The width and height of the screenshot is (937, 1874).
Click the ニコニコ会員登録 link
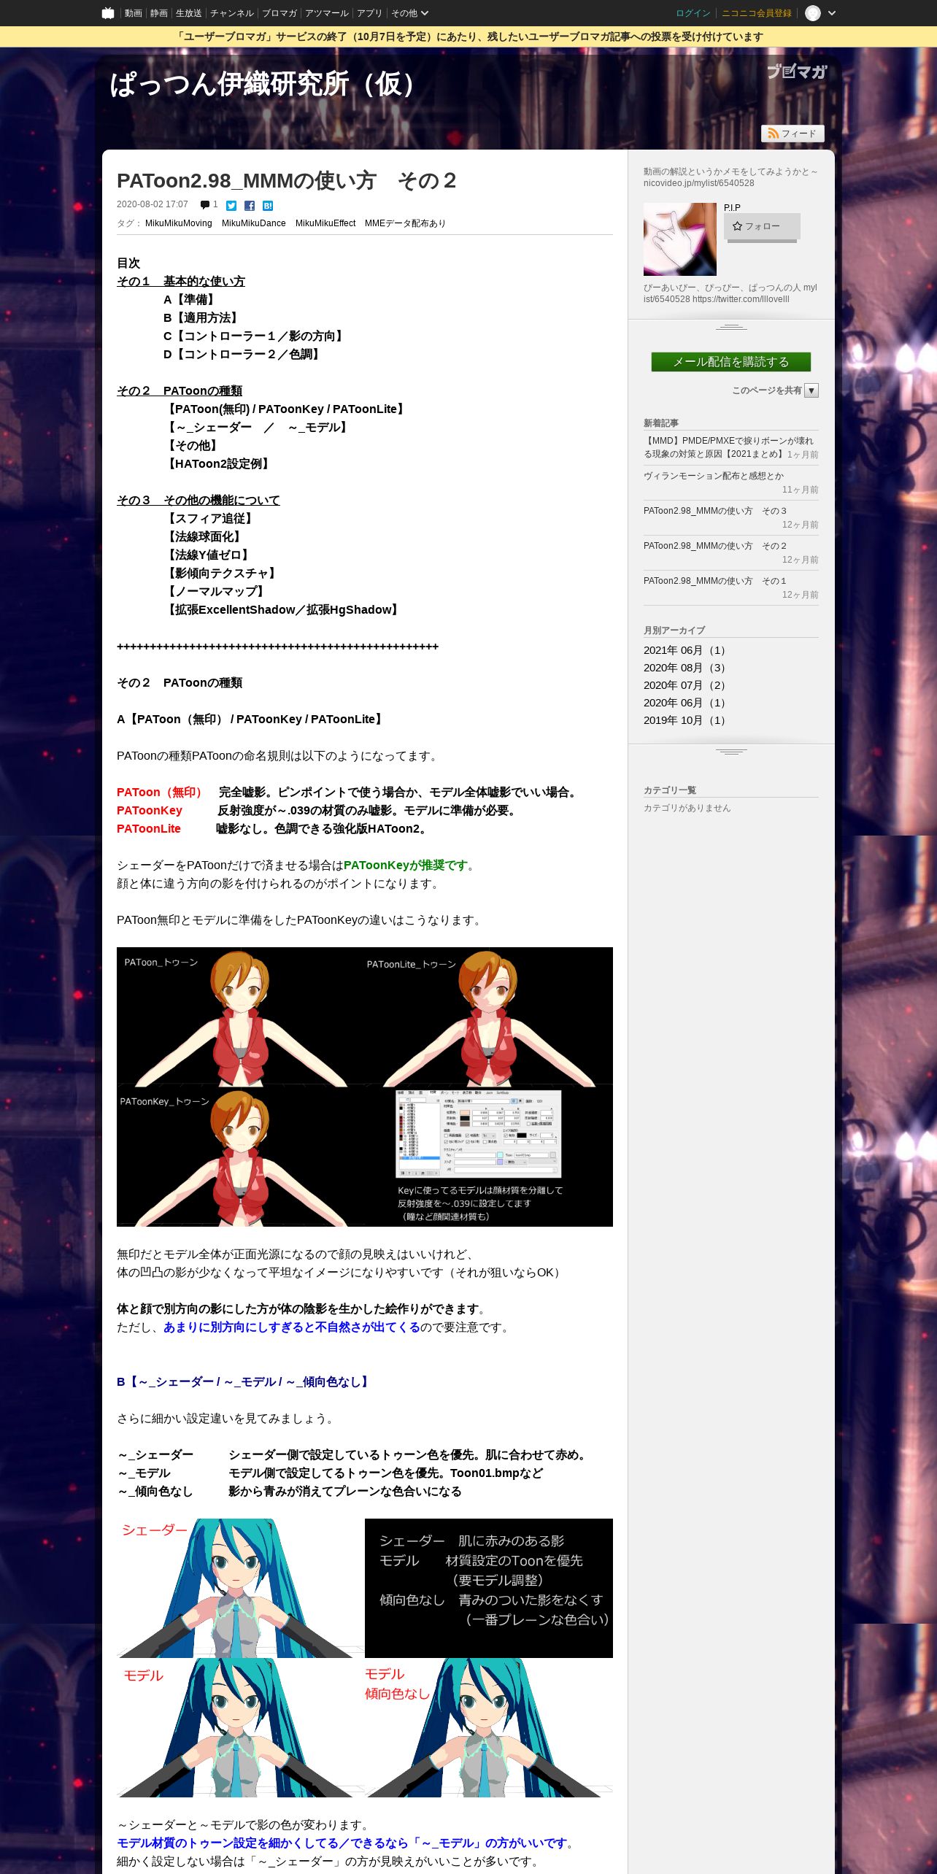757,13
